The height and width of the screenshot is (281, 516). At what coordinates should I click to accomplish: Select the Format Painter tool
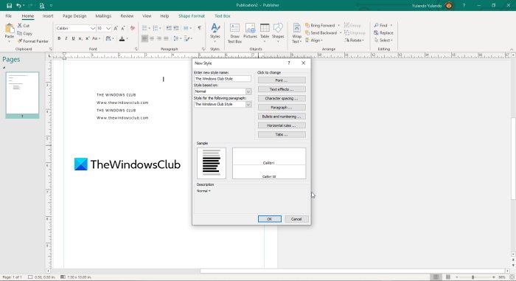click(x=33, y=41)
